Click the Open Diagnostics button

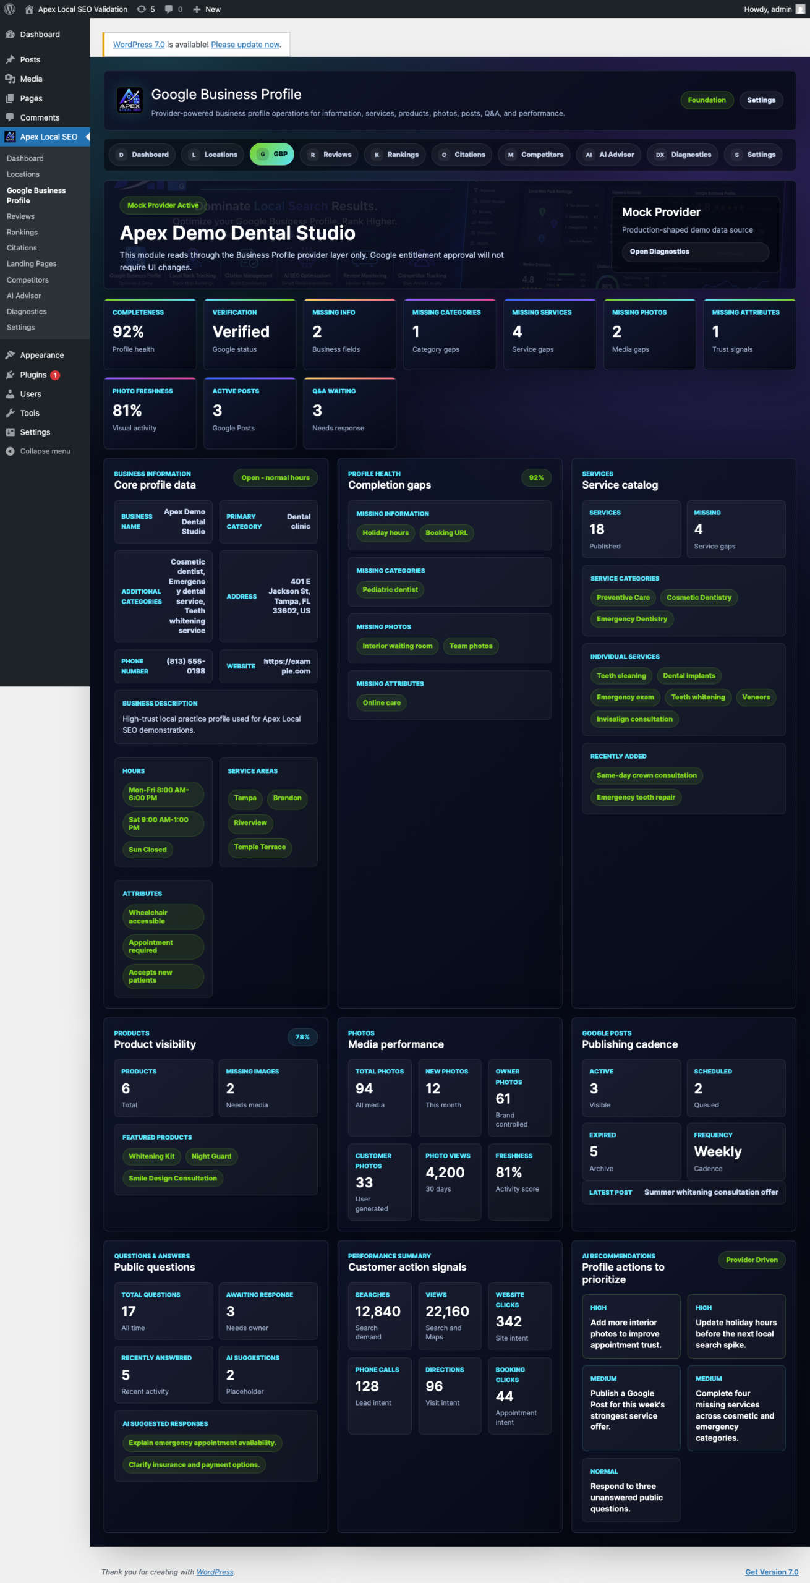pyautogui.click(x=695, y=252)
